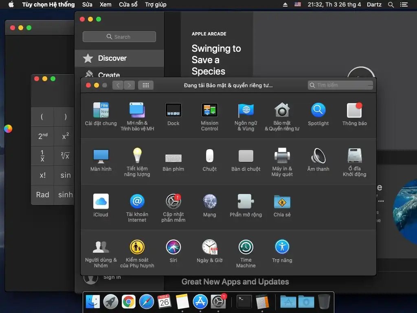
Task: Open the Trợ giúp menu
Action: coord(156,4)
